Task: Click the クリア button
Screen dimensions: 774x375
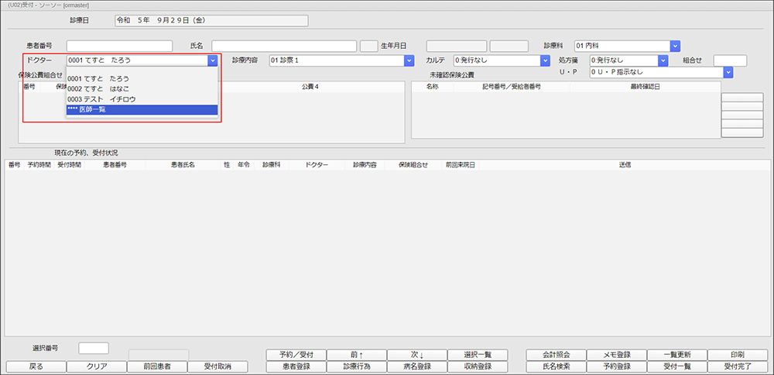Action: tap(97, 366)
